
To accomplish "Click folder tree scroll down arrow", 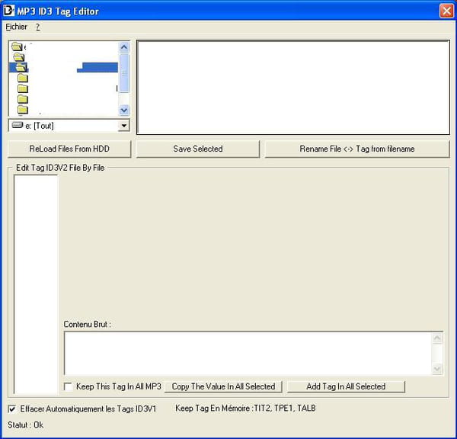I will [124, 111].
